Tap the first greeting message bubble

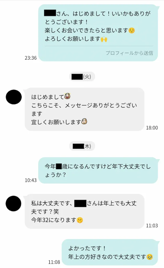[98, 33]
